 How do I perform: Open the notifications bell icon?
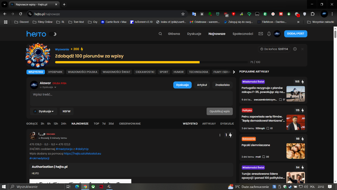pyautogui.click(x=269, y=34)
